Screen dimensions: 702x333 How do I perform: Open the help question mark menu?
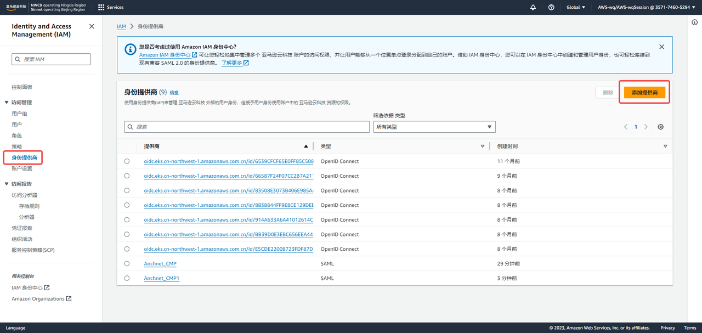tap(551, 7)
